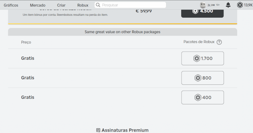This screenshot has height=133, width=253.
Task: Open the Criar navigation link
Action: tap(61, 5)
